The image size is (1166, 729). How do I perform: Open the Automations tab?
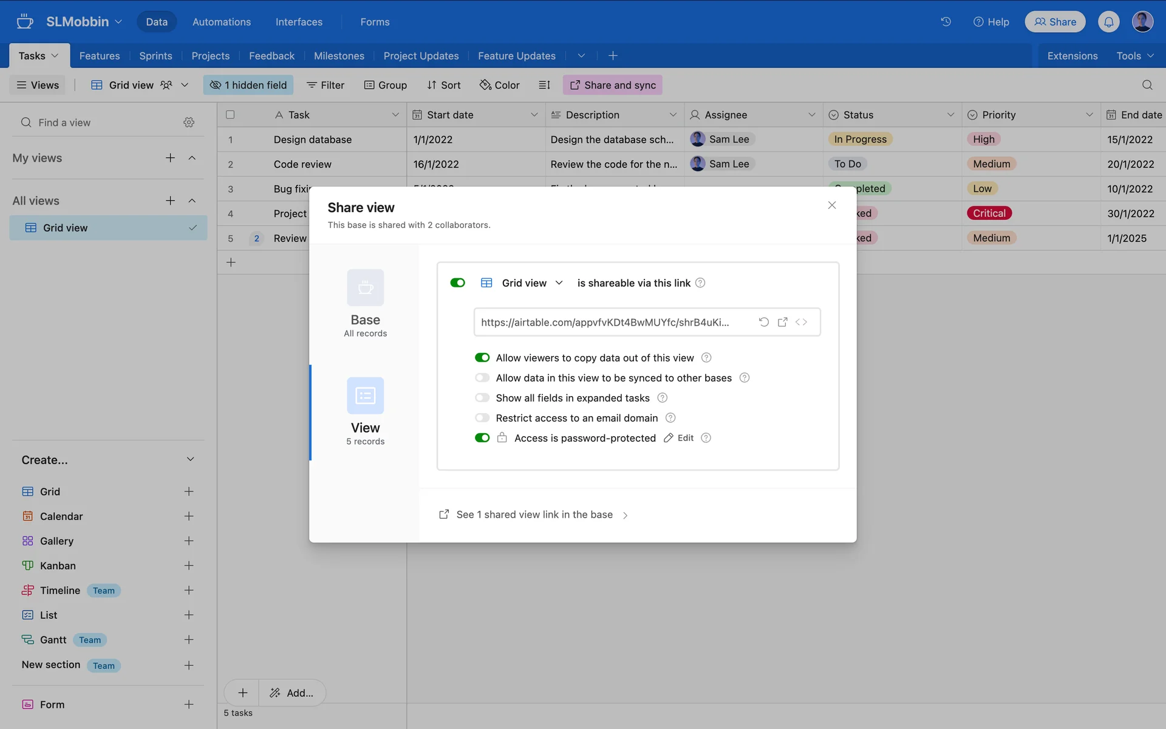coord(221,22)
